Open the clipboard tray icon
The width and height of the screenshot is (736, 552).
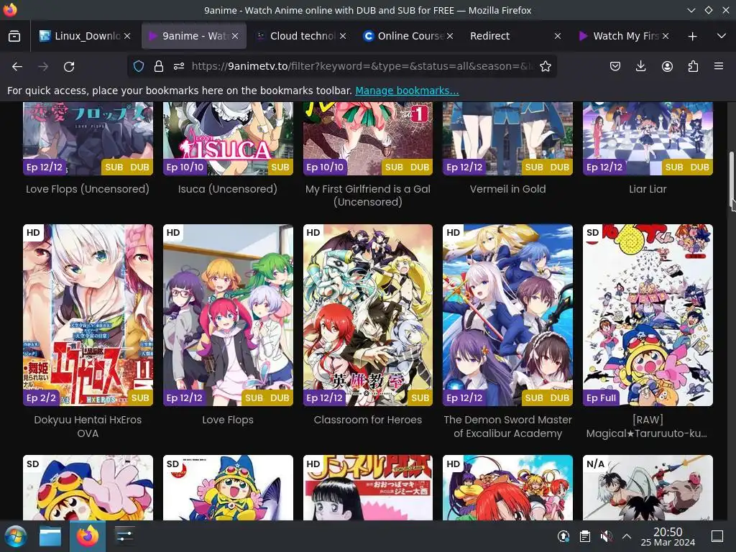click(x=585, y=536)
